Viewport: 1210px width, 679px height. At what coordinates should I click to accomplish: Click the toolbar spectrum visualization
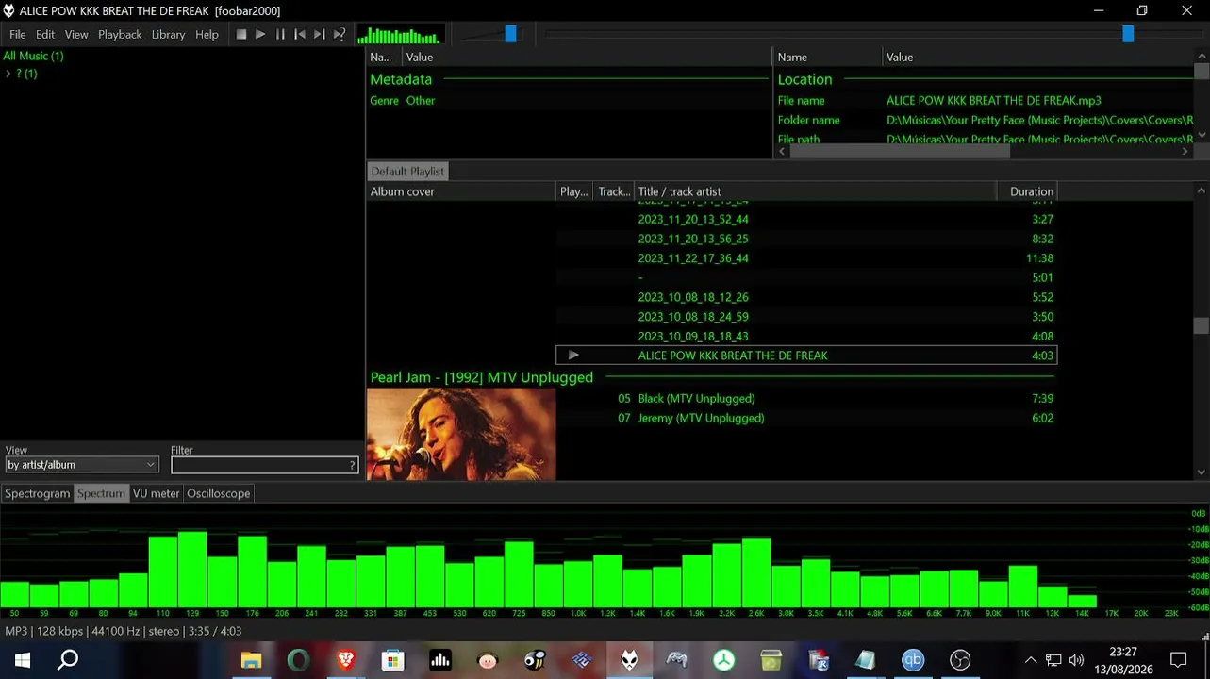coord(399,35)
